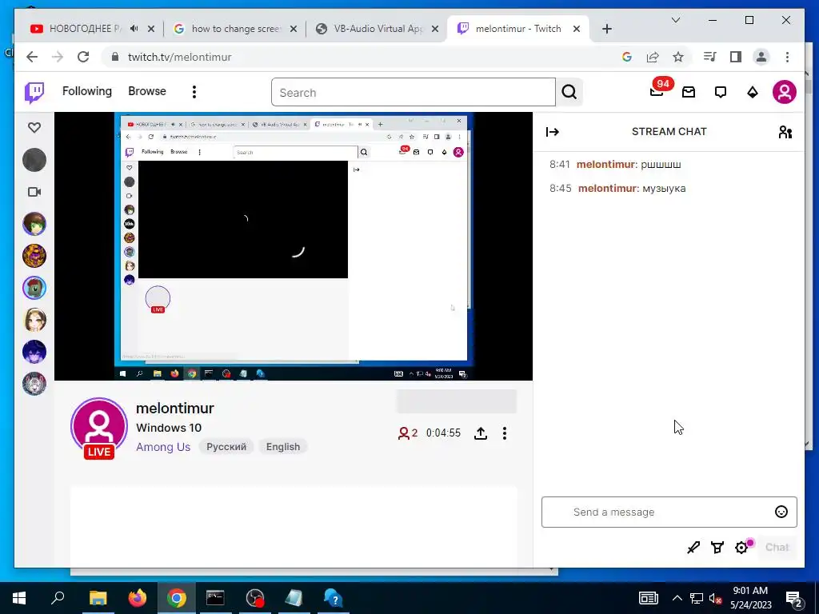
Task: Open white-fox followed channel avatar at bottom
Action: pos(34,384)
